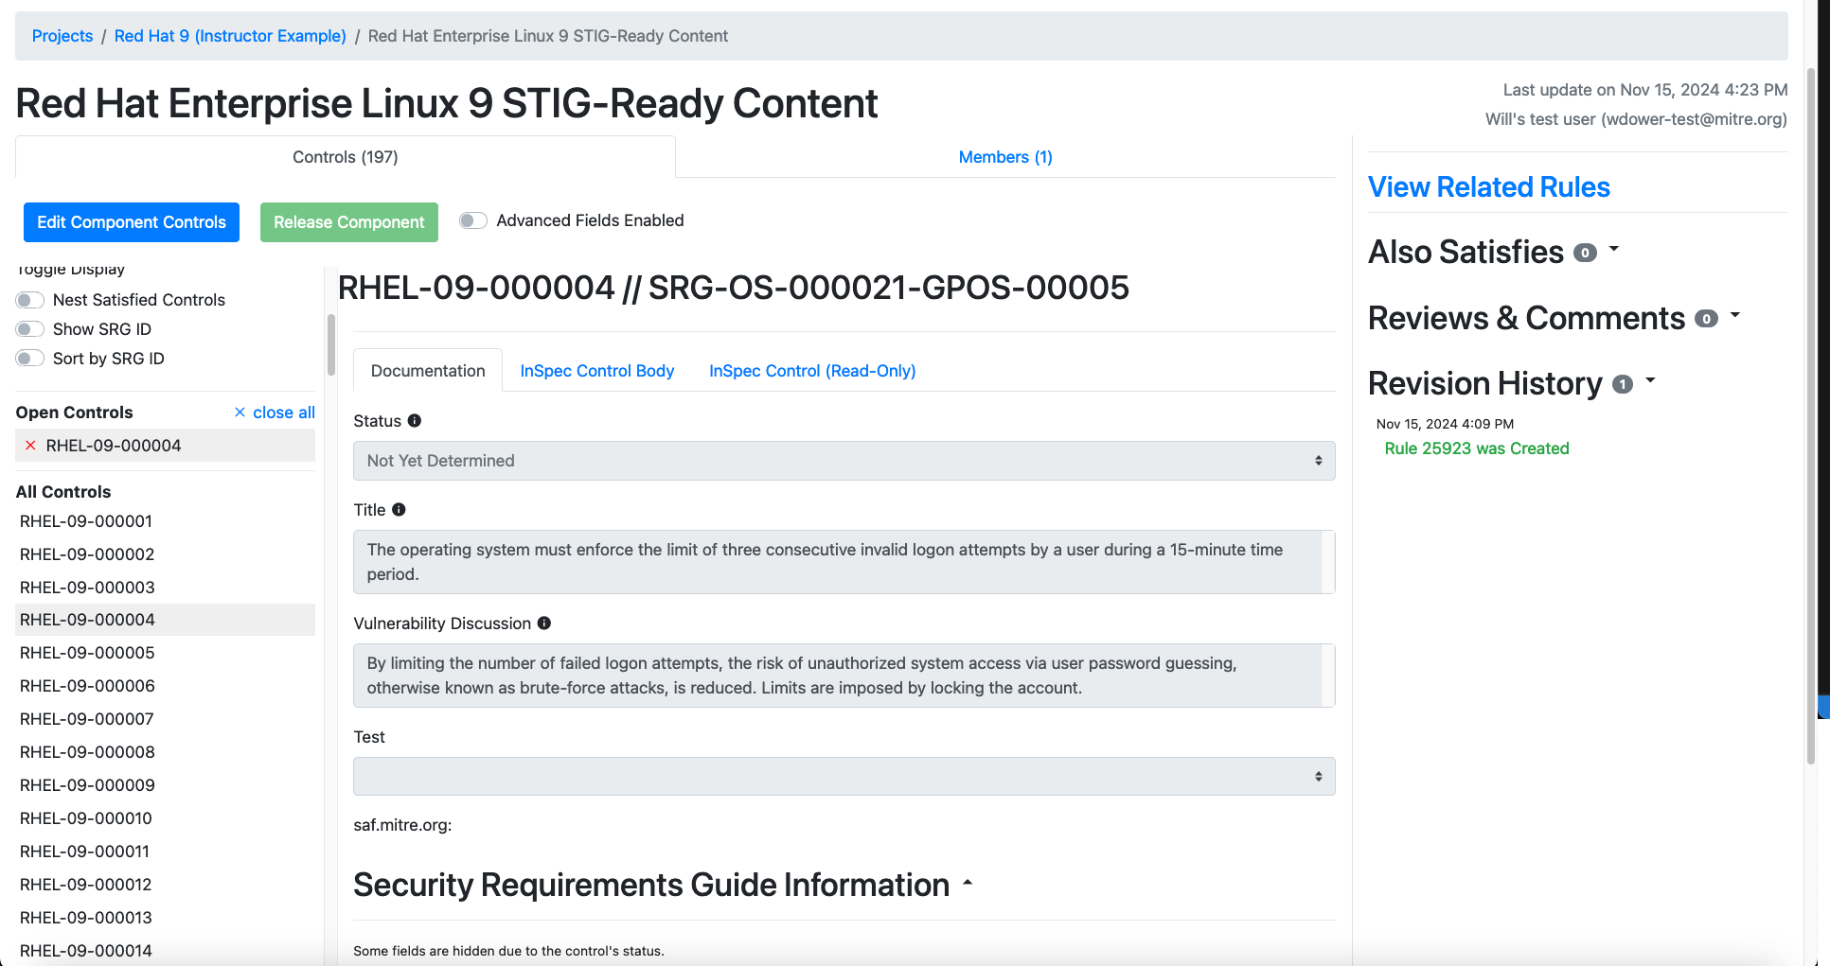Collapse Security Requirements Guide Information section
Image resolution: width=1830 pixels, height=966 pixels.
click(x=968, y=883)
